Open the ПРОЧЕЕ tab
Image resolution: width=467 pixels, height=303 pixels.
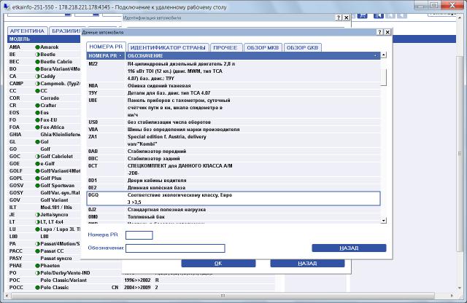coord(225,47)
